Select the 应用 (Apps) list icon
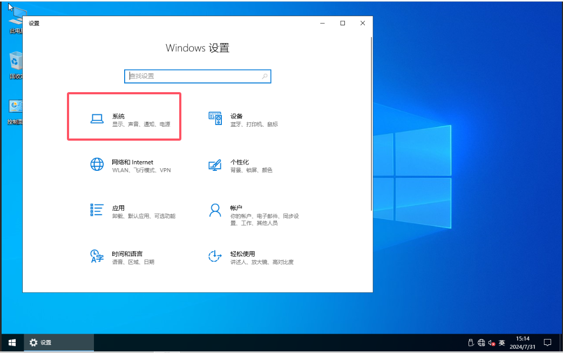The image size is (563, 353). click(97, 210)
